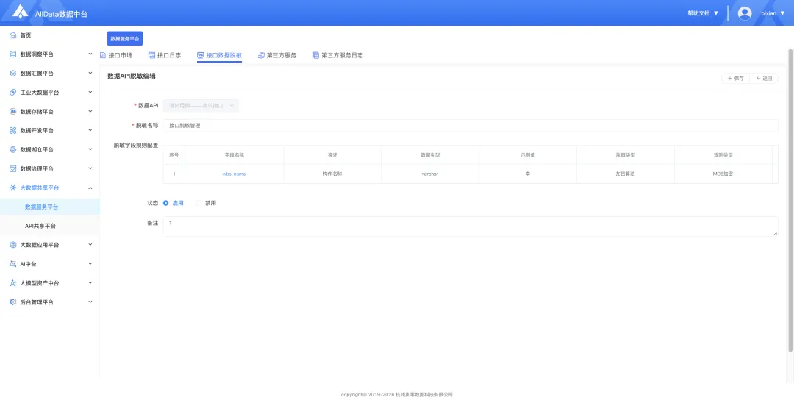Expand 数据洞察平台 with its chevron
The height and width of the screenshot is (403, 794).
tap(90, 54)
